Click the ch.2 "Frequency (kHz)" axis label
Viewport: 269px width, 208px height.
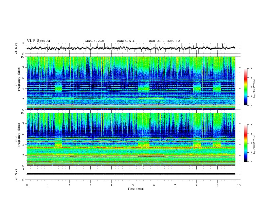tap(19, 135)
